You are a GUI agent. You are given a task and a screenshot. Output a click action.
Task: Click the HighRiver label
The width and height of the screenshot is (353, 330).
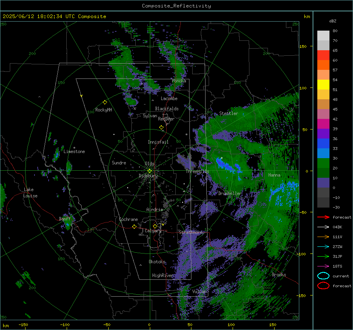(162, 275)
